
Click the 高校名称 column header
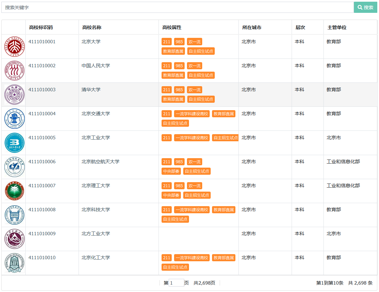[92, 27]
